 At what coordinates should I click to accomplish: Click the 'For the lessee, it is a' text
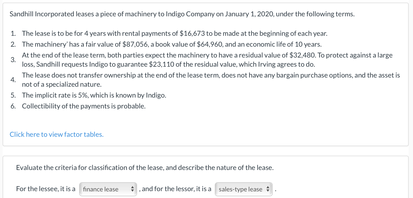(x=46, y=189)
